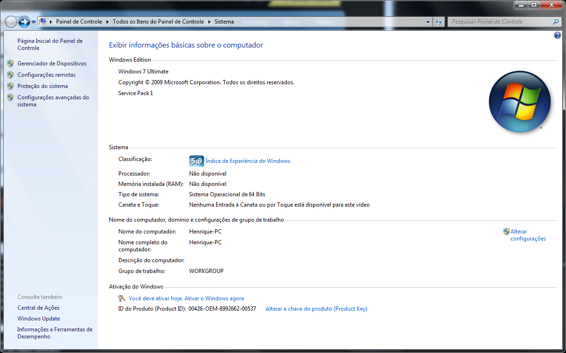Image resolution: width=566 pixels, height=353 pixels.
Task: Open Índice de Experiência do Windows link
Action: click(x=248, y=161)
